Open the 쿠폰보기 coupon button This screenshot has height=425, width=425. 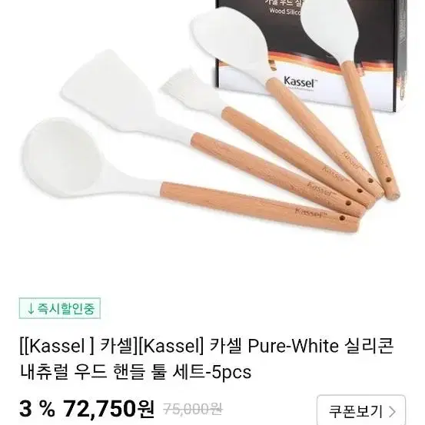(361, 410)
